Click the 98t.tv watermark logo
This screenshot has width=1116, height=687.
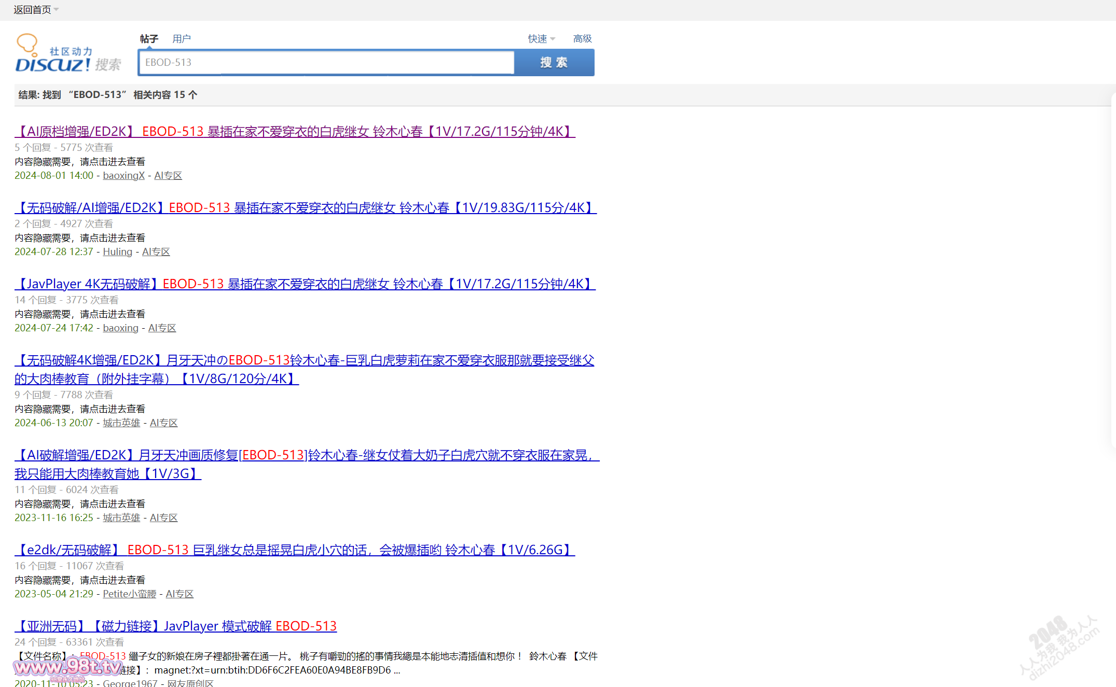point(67,667)
